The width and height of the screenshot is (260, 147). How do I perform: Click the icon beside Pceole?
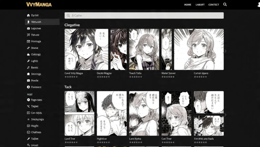pyautogui.click(x=28, y=80)
